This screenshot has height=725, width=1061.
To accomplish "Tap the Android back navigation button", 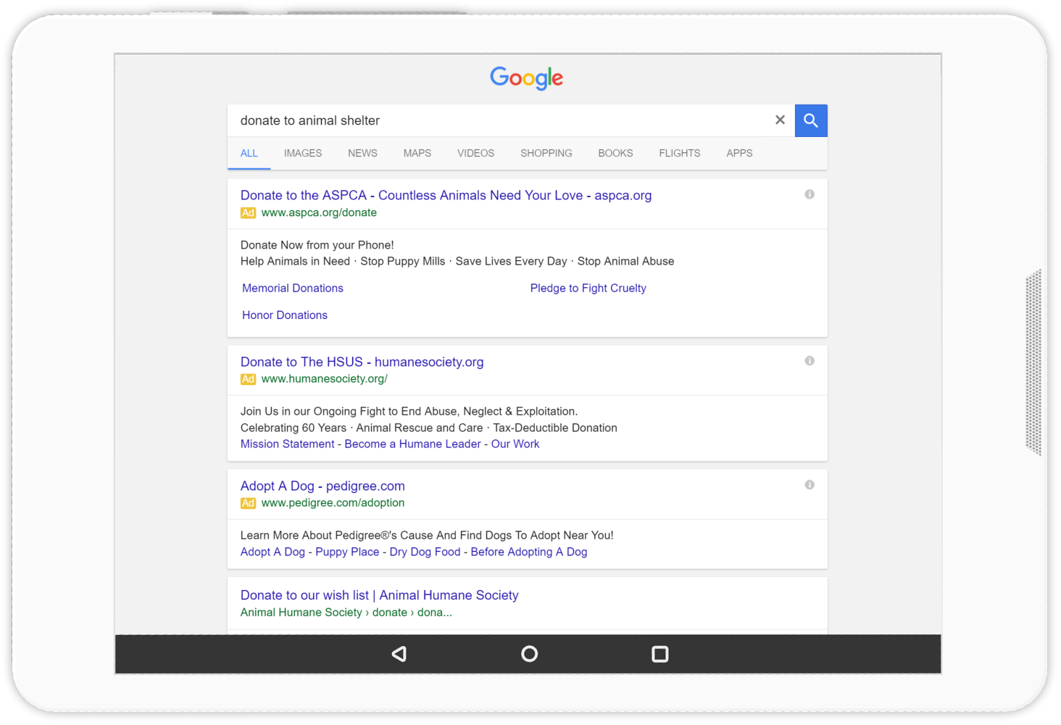I will [x=399, y=654].
